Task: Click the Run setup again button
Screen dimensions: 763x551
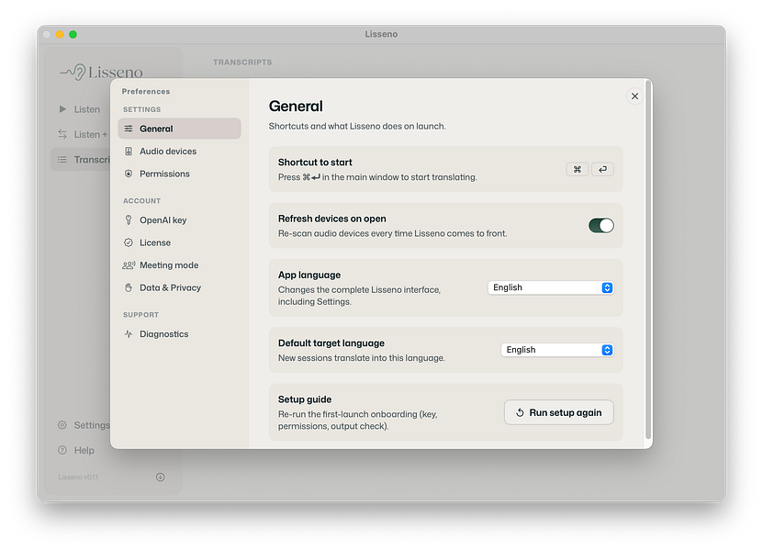Action: click(x=558, y=412)
